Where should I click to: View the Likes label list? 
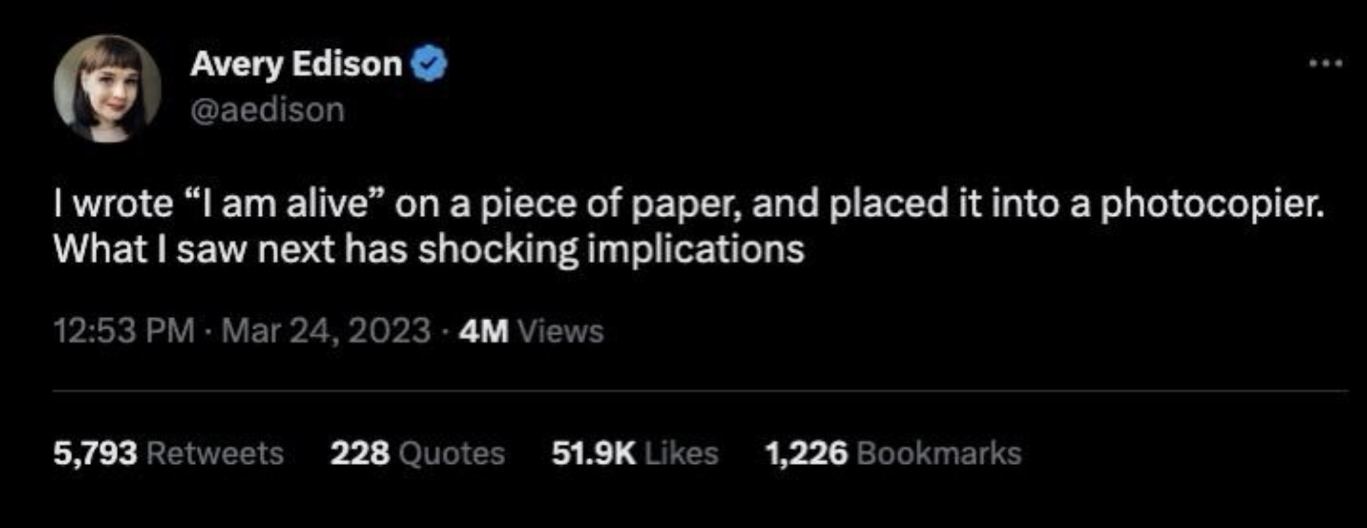tap(681, 453)
